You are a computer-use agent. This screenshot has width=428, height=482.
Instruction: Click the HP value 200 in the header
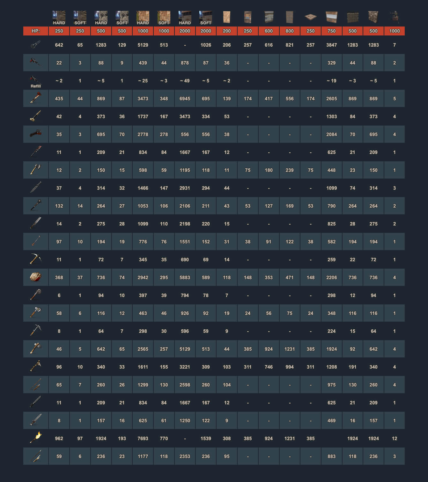tap(227, 31)
